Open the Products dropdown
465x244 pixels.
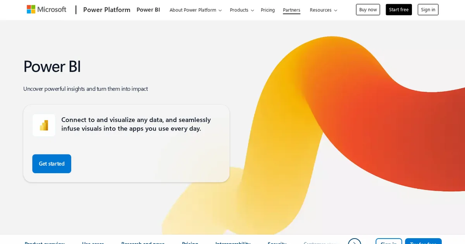click(242, 10)
